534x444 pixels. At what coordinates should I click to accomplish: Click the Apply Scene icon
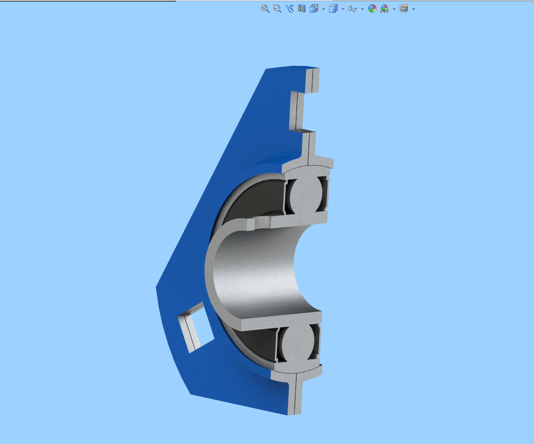pyautogui.click(x=384, y=8)
